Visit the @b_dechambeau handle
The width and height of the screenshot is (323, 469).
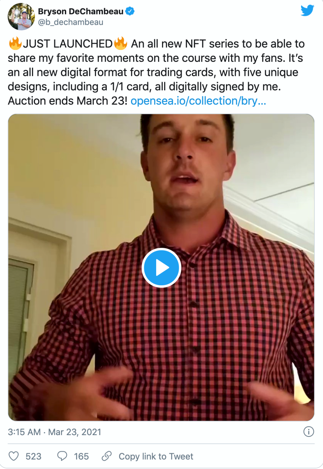(71, 22)
